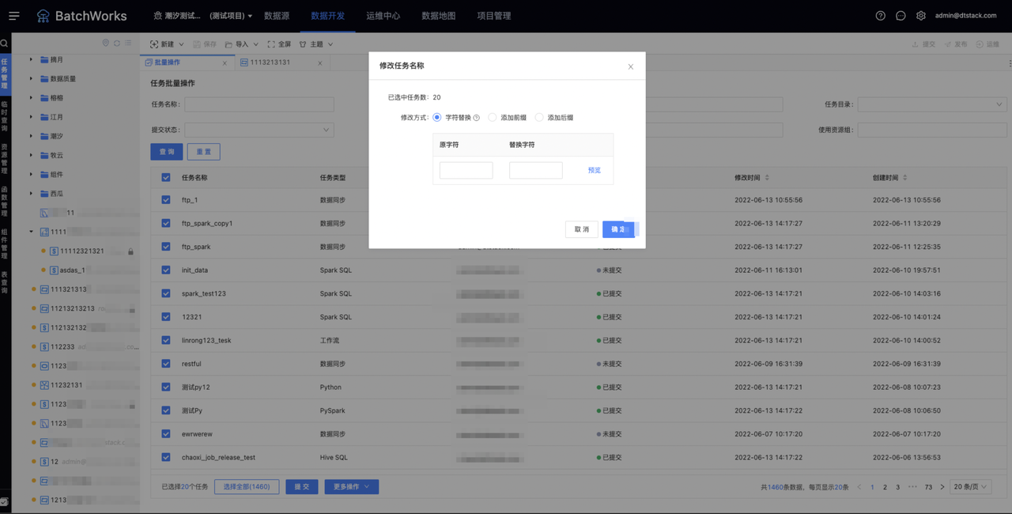Click the 取消 button in dialog
Image resolution: width=1012 pixels, height=514 pixels.
pos(582,229)
